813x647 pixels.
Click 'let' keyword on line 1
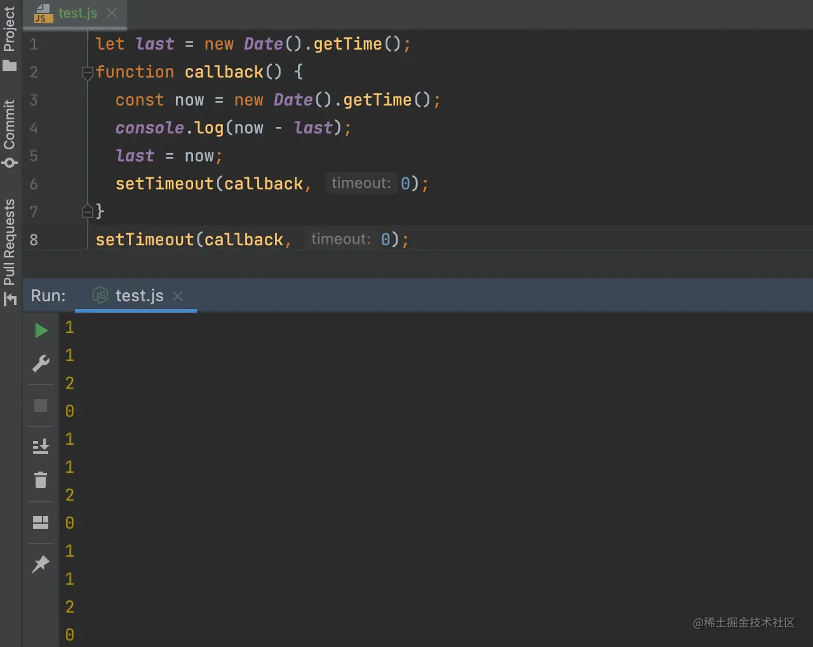(x=110, y=44)
